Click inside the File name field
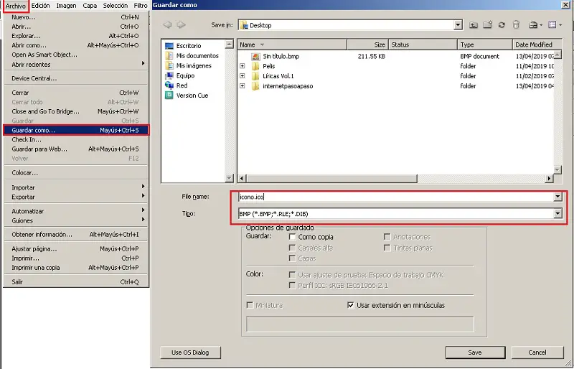574x369 pixels. (x=396, y=197)
